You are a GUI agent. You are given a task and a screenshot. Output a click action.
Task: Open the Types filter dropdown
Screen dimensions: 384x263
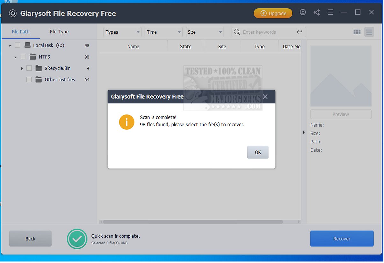coord(122,32)
